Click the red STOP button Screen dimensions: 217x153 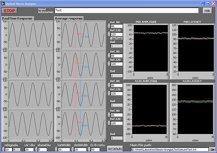point(9,10)
